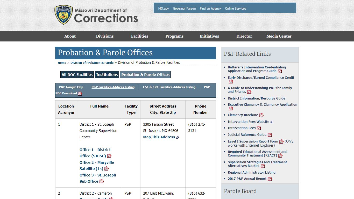Open the Judicial Reference Guide link
Screen dimensions: 354x199
[x=247, y=135]
